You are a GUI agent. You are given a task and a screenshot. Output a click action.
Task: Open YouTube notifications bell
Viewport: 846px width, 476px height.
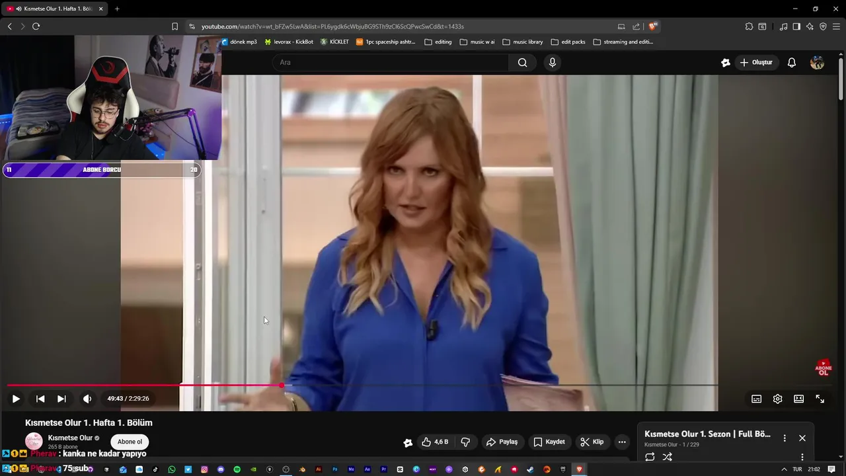point(792,62)
